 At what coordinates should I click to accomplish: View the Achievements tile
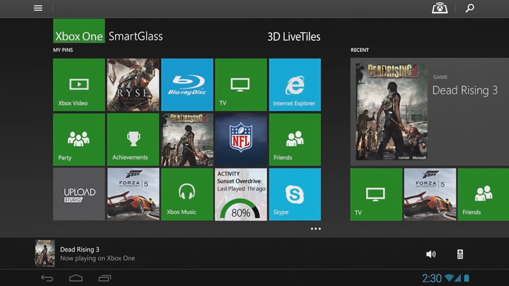point(133,139)
